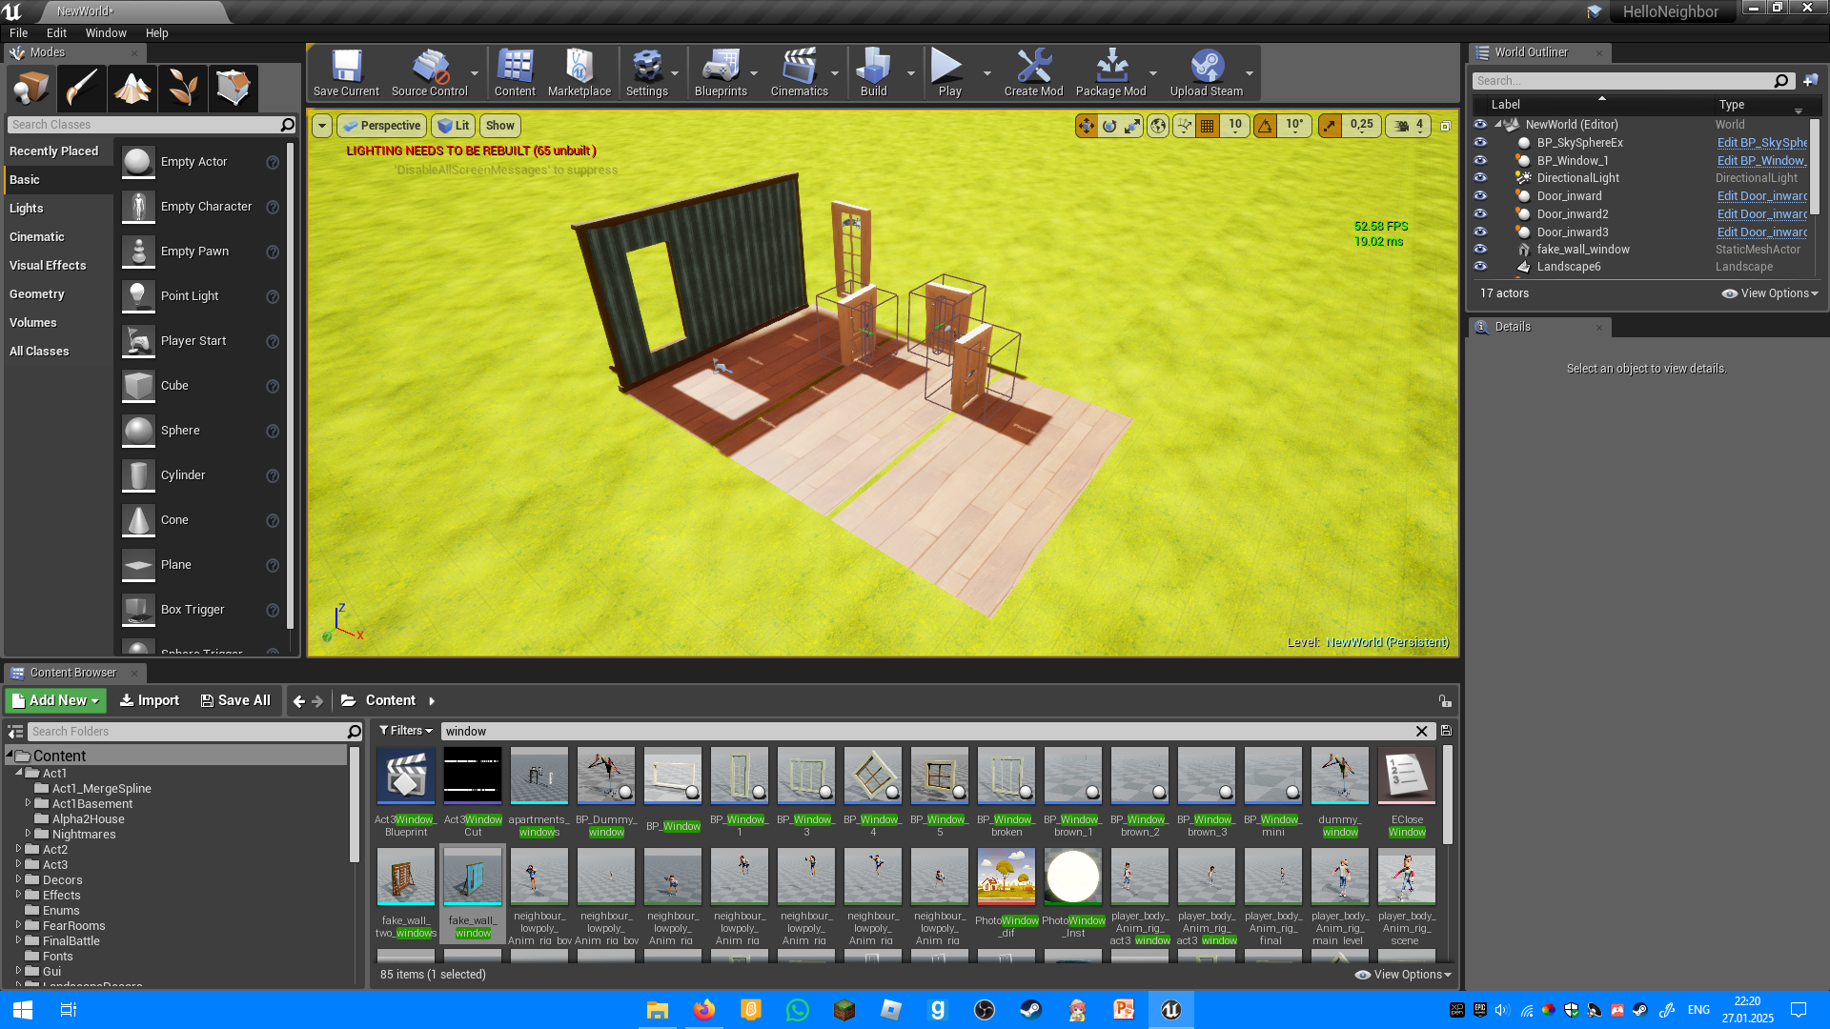Open the Content toolbar button
1830x1029 pixels.
click(x=515, y=73)
